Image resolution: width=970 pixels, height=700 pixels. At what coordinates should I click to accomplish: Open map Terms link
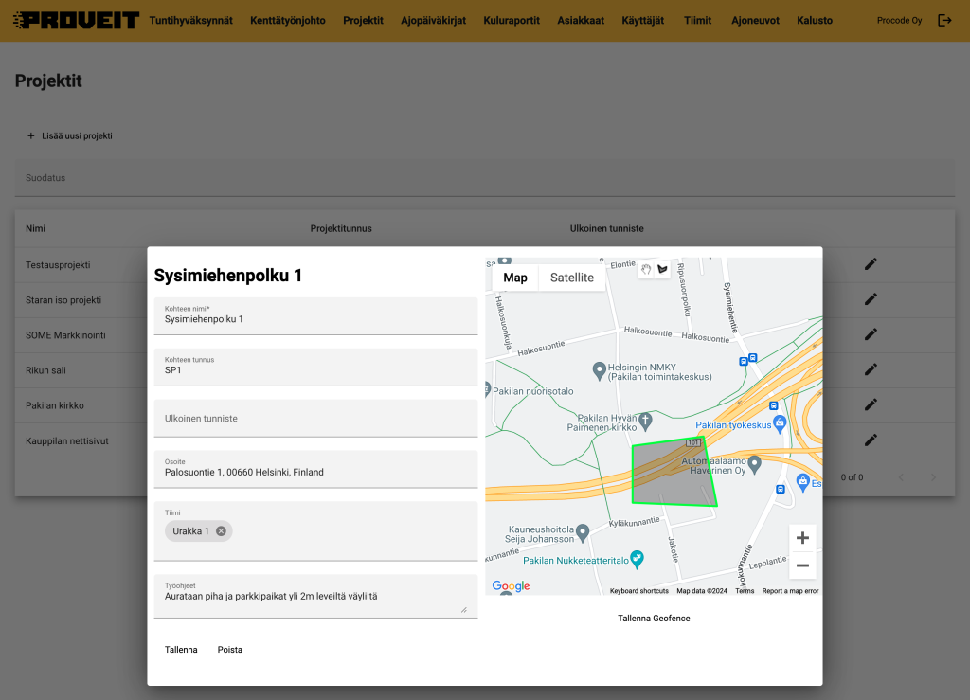point(745,591)
